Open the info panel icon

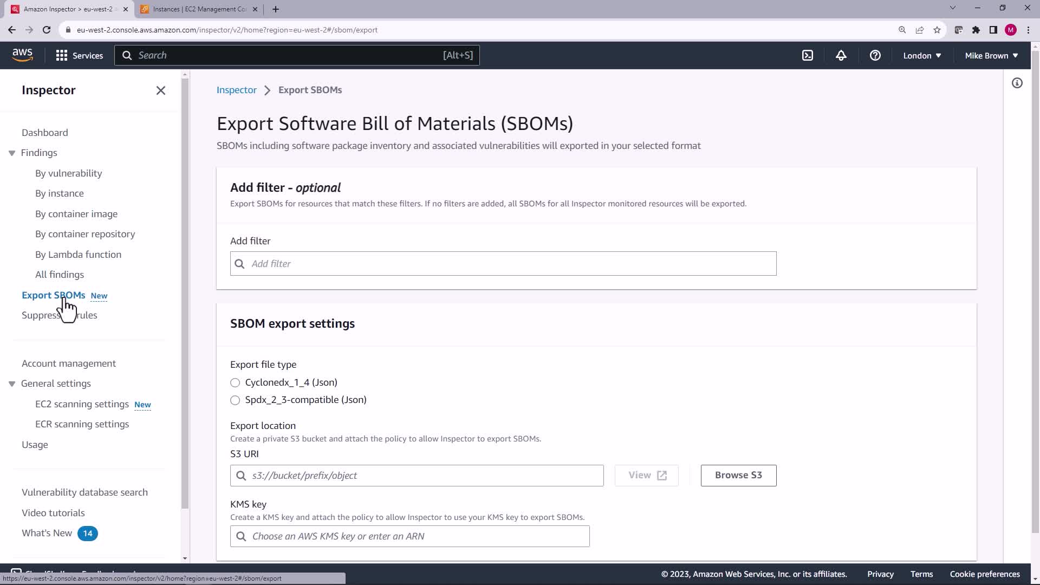[1017, 83]
